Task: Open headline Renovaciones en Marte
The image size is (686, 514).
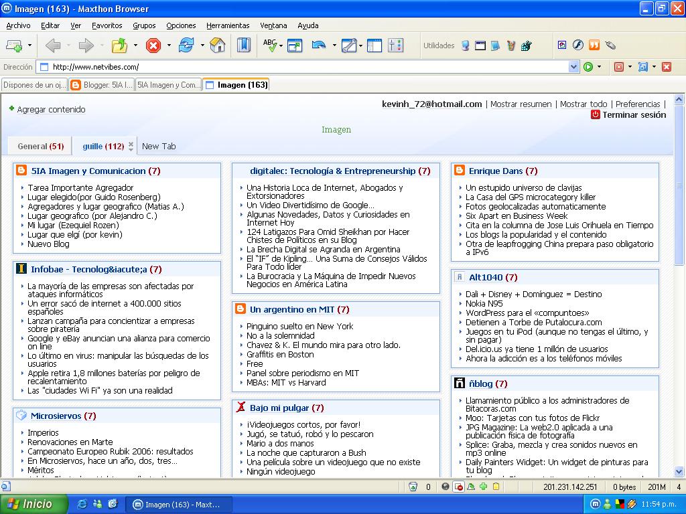Action: click(x=70, y=442)
